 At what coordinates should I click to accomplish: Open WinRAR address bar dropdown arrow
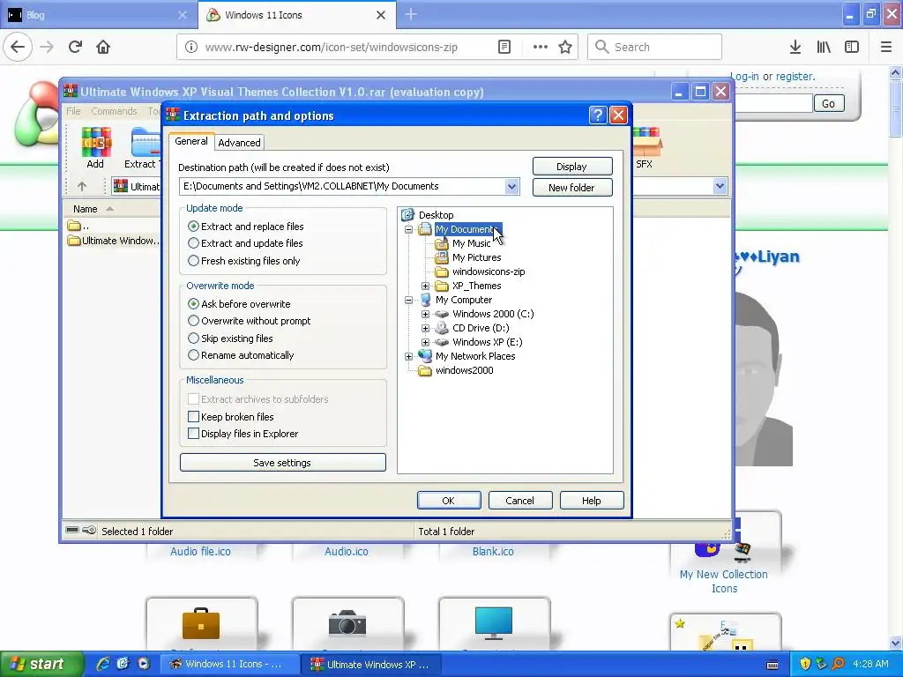click(x=720, y=186)
